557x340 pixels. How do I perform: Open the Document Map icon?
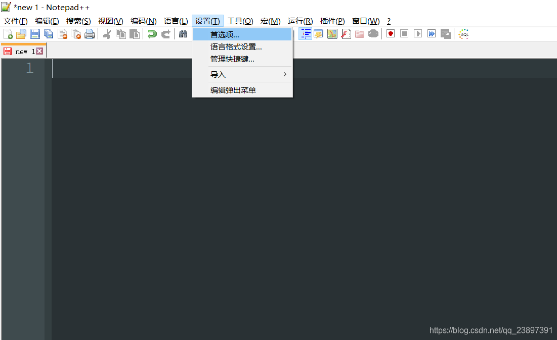(332, 34)
